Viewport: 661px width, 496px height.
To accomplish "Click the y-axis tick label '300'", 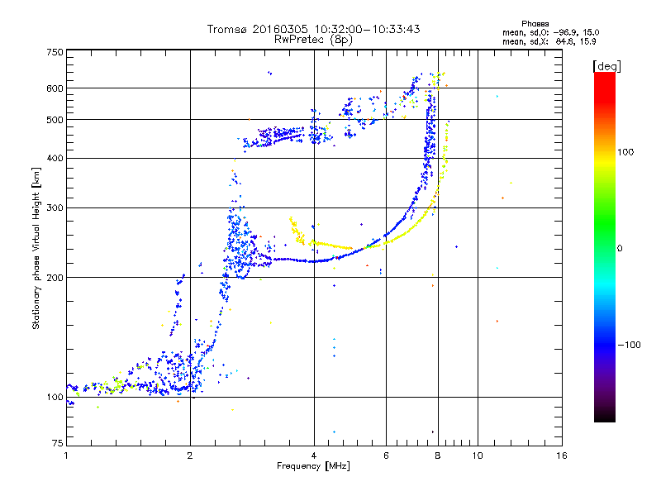I will click(55, 208).
